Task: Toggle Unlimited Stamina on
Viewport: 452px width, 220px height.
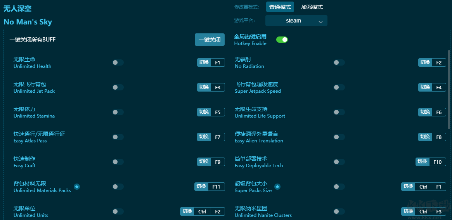Action: tap(118, 112)
